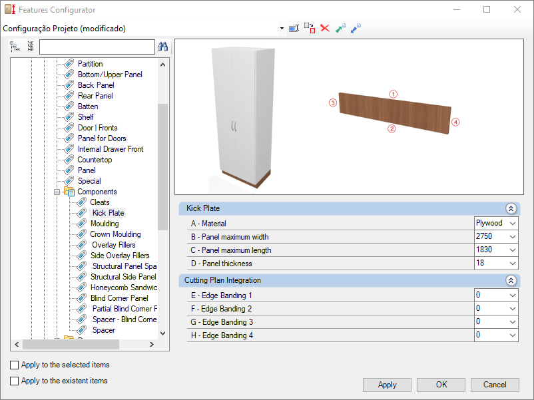Click the binoculars search icon
The height and width of the screenshot is (400, 534).
point(162,47)
